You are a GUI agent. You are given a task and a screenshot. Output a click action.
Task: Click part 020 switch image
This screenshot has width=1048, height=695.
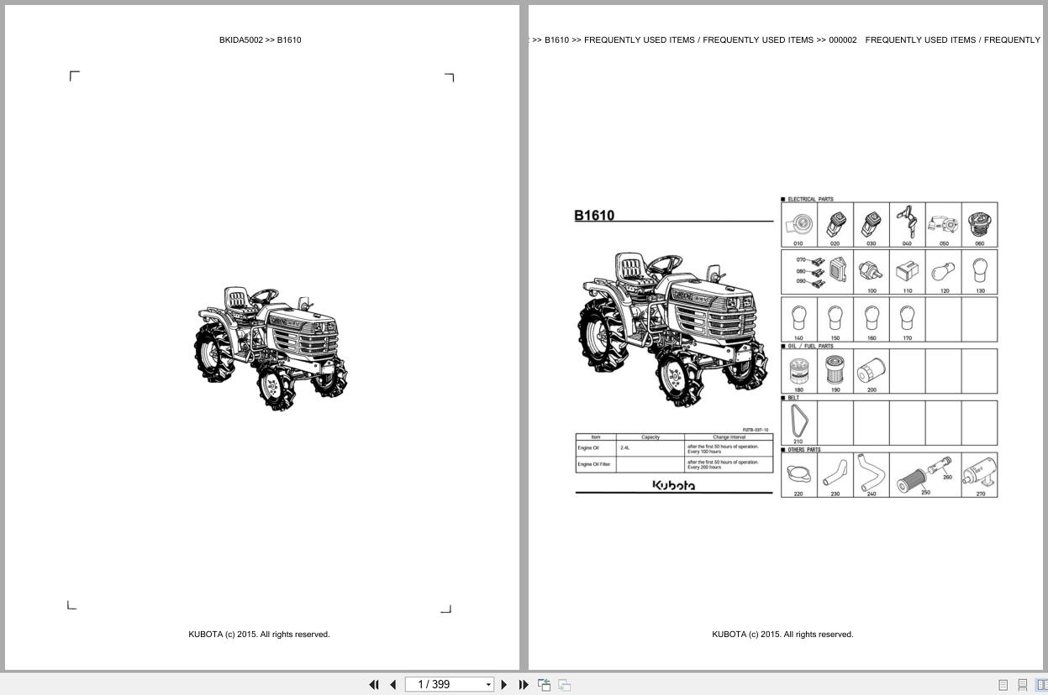coord(835,223)
